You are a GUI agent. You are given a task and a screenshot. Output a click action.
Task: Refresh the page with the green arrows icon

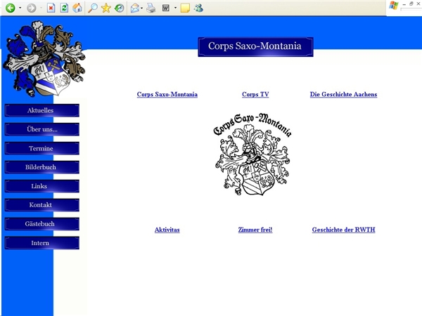pos(64,8)
